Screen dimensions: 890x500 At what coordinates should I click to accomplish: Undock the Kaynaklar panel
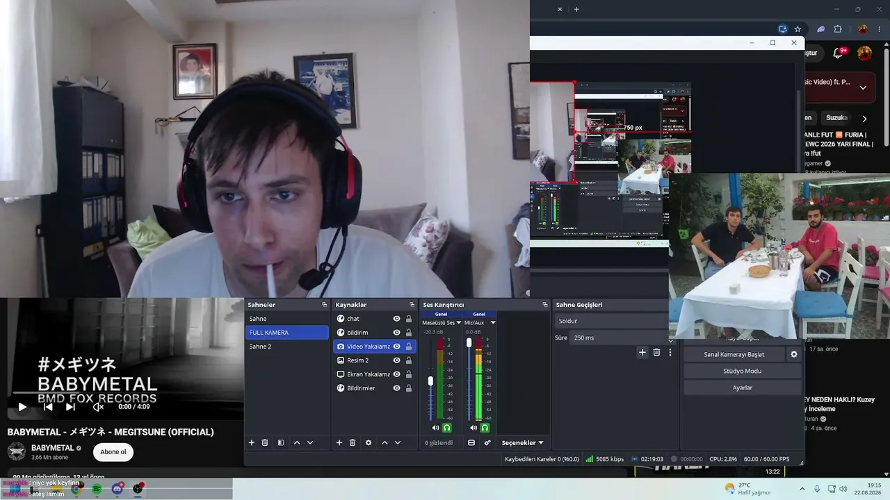tap(412, 305)
